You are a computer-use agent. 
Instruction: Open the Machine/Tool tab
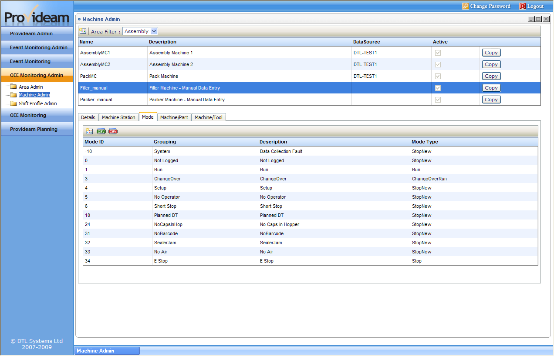[209, 117]
